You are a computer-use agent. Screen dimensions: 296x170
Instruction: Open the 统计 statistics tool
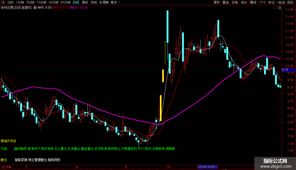point(244,2)
